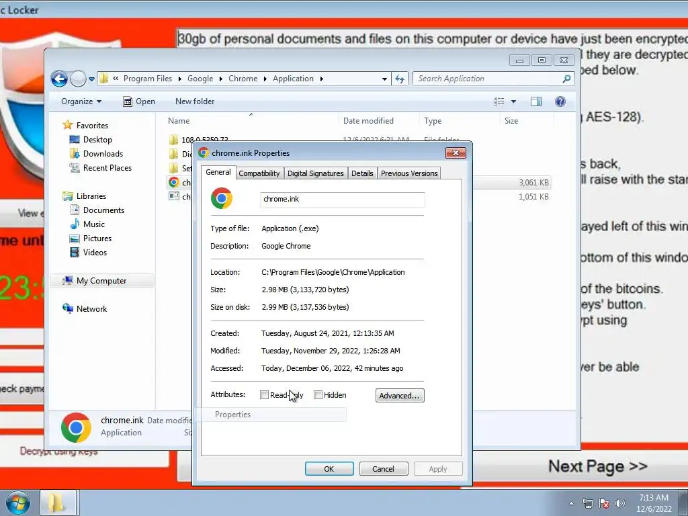Select the Program Files breadcrumb

point(147,79)
